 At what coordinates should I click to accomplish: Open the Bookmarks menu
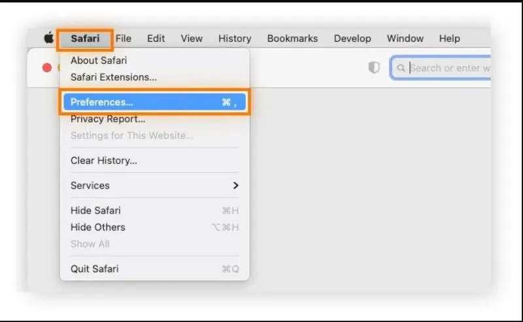click(292, 39)
